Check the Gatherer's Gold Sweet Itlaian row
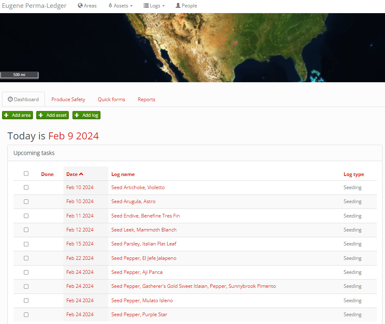The width and height of the screenshot is (385, 324). 26,287
